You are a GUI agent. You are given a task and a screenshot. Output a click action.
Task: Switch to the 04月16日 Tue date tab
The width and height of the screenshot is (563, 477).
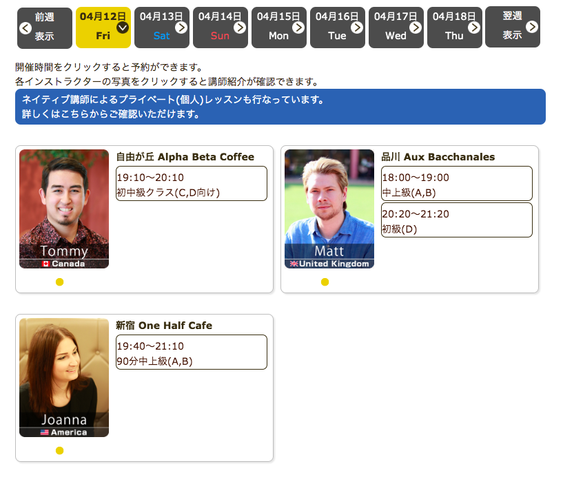tap(337, 28)
